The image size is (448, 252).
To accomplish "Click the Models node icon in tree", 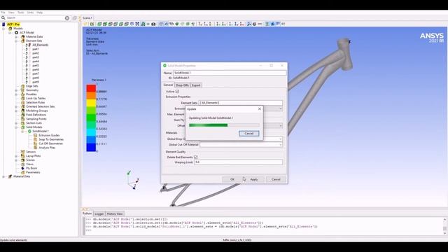I will [10, 28].
